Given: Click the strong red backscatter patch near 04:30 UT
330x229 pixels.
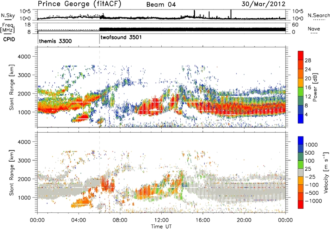Looking at the screenshot, I should 84,117.
